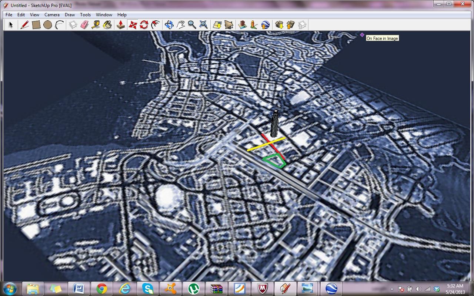Open the View menu
474x296 pixels.
[x=34, y=15]
